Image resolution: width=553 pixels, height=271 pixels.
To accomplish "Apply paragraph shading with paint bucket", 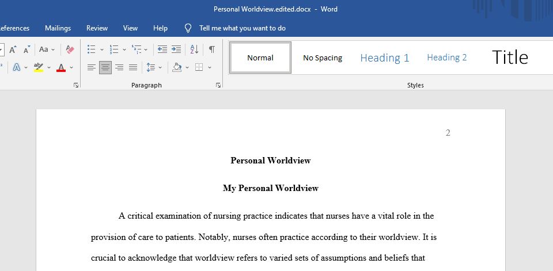I will pyautogui.click(x=177, y=67).
